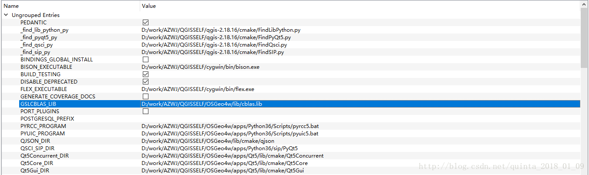
Task: Click the pyrcc5.bat path value
Action: pos(230,126)
